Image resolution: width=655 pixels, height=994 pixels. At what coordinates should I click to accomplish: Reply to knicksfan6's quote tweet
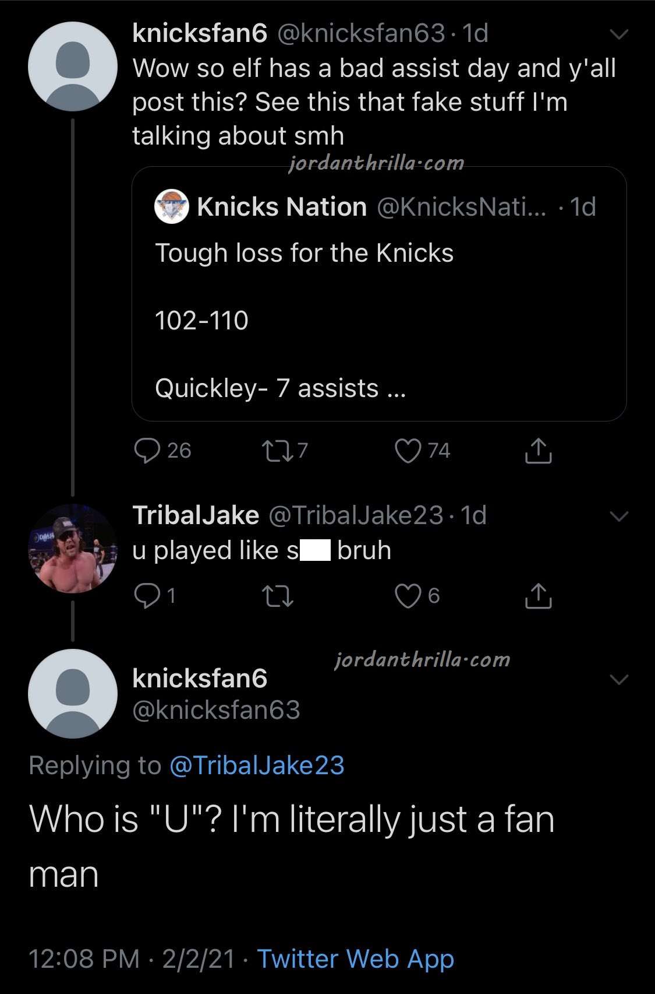147,451
